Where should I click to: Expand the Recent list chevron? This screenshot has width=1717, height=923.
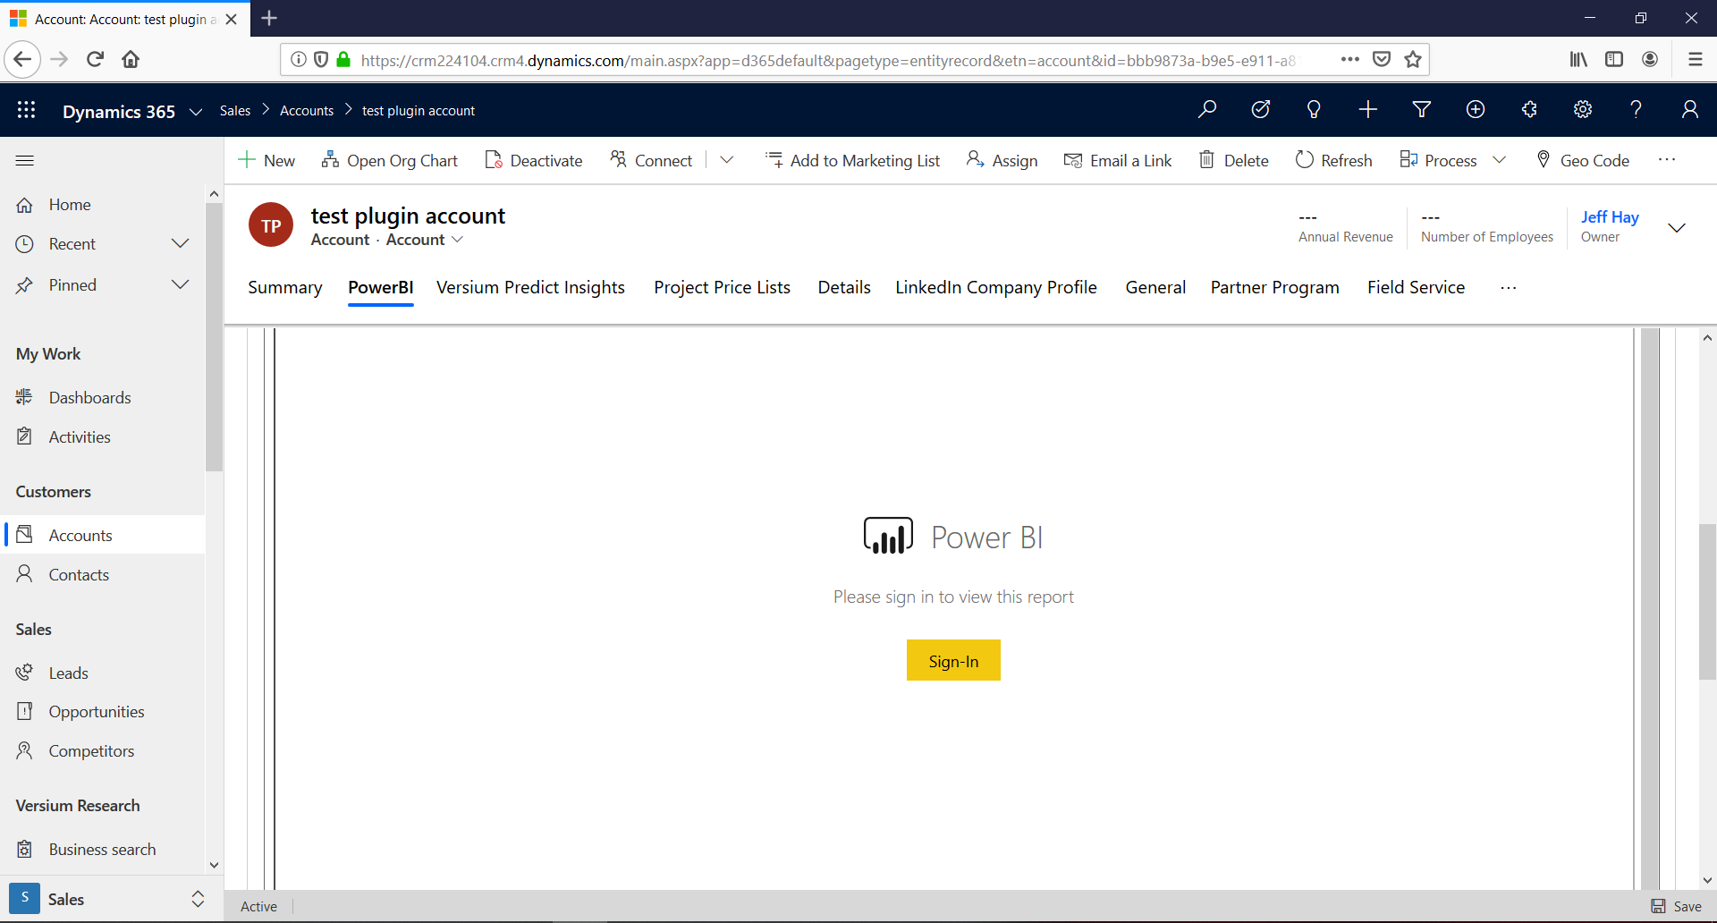tap(181, 243)
